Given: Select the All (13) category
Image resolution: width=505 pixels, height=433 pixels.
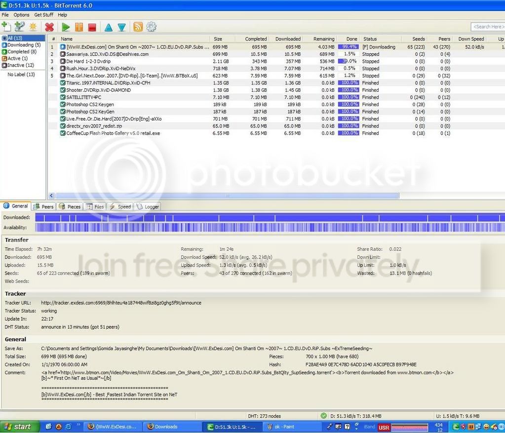Looking at the screenshot, I should [23, 38].
